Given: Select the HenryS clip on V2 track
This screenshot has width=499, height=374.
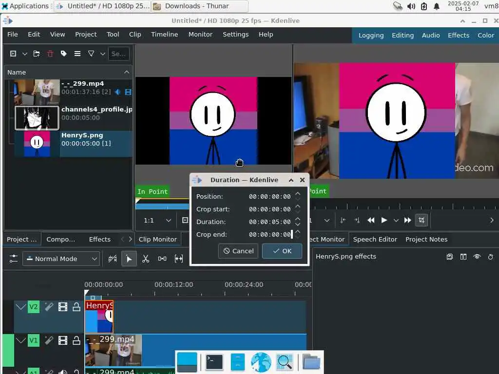Looking at the screenshot, I should (x=99, y=317).
